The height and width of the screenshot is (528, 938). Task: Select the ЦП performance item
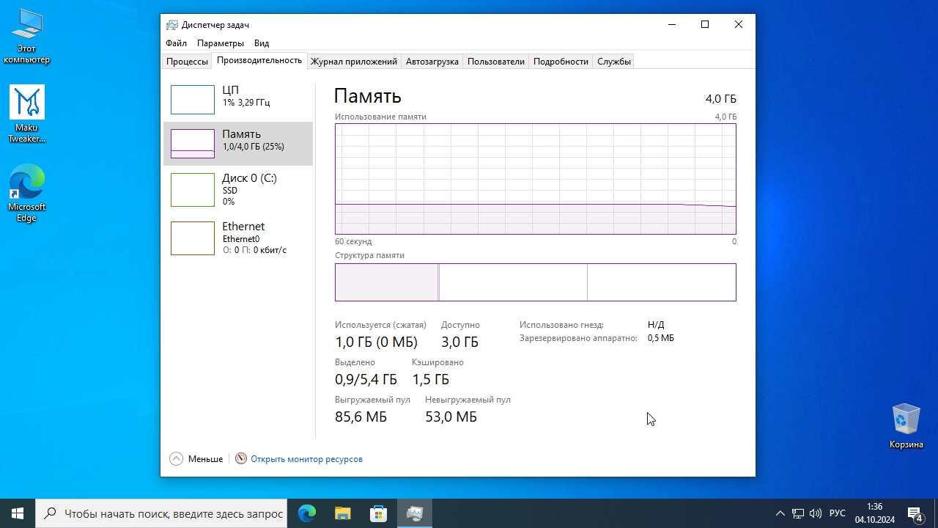(238, 99)
